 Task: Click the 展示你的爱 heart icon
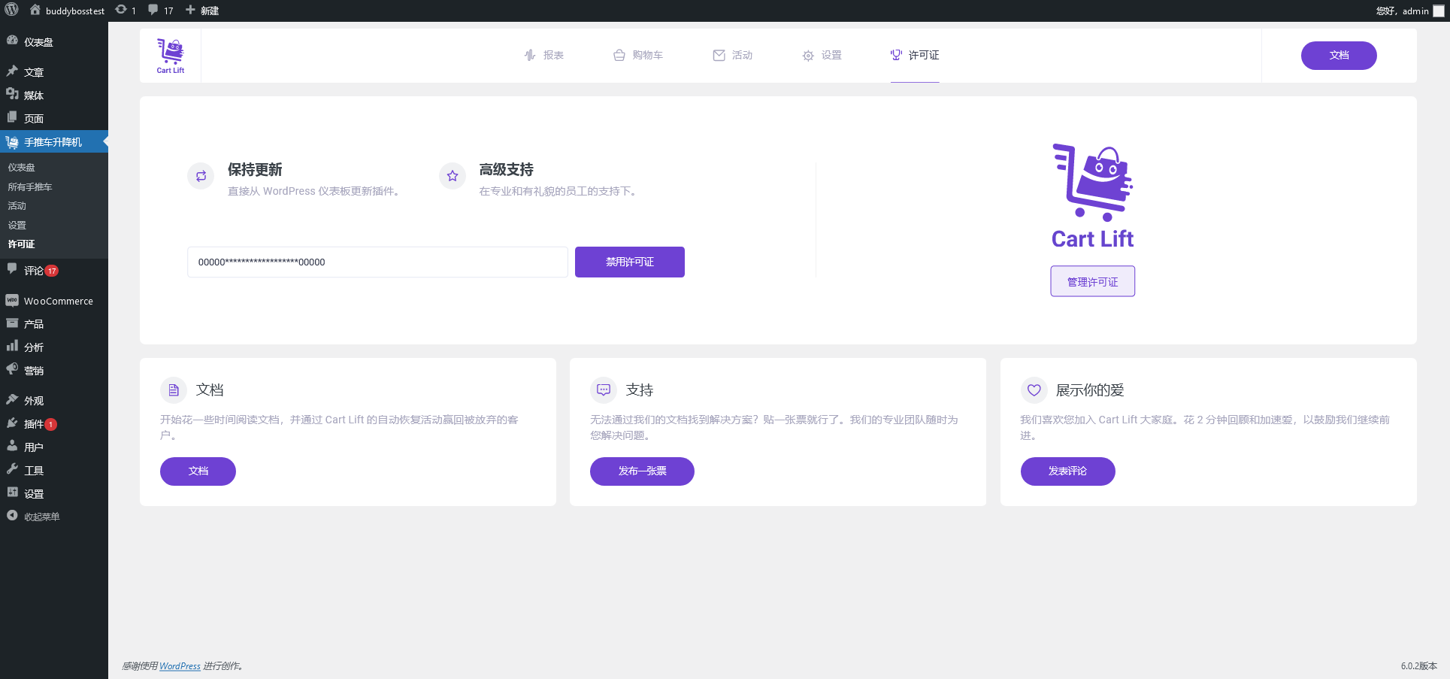tap(1034, 390)
